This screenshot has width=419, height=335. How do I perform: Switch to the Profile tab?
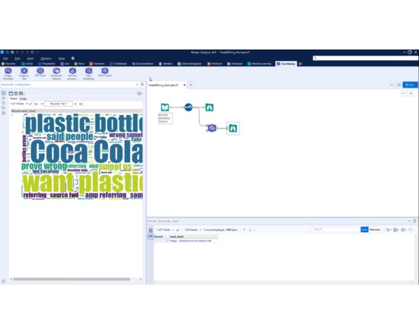click(x=23, y=98)
